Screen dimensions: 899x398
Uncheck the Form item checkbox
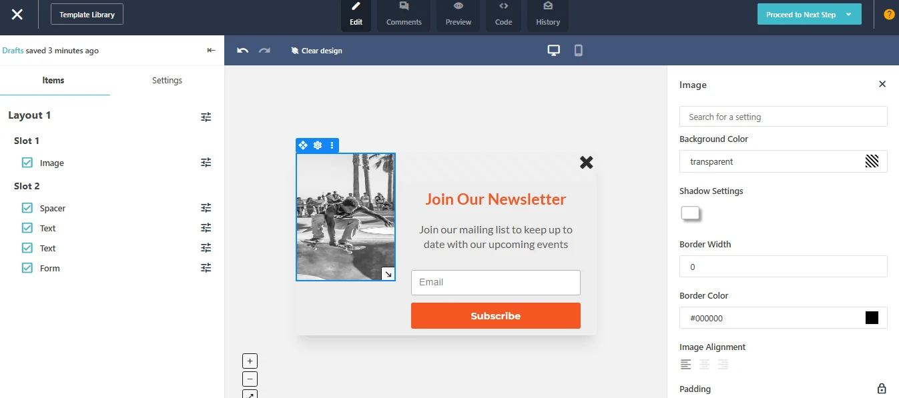click(x=27, y=268)
